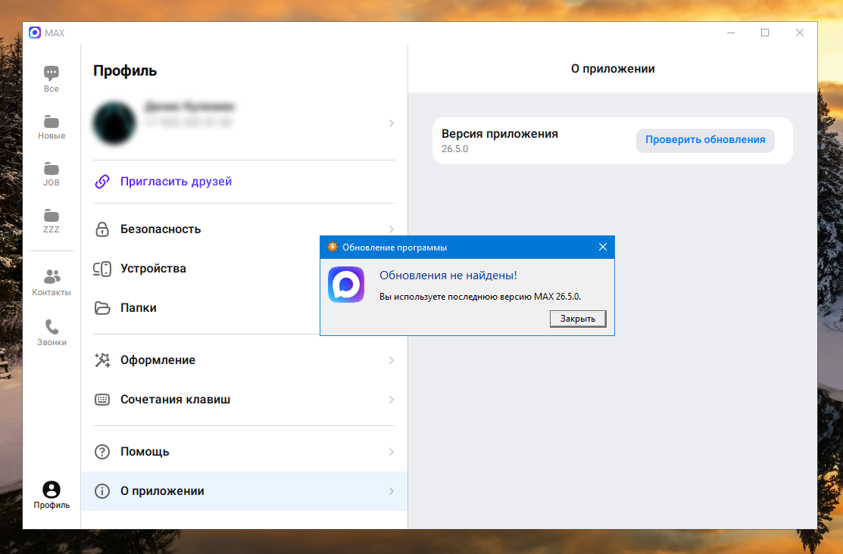Open the Безопасность settings

[244, 229]
